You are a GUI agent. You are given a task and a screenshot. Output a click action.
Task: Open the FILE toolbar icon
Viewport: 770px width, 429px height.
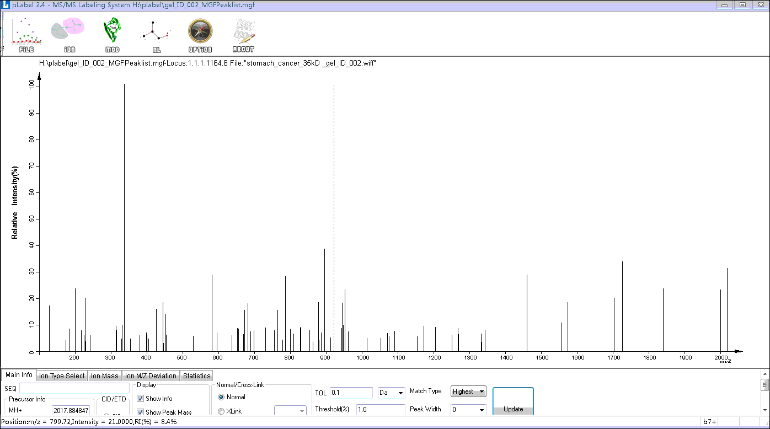coord(26,35)
